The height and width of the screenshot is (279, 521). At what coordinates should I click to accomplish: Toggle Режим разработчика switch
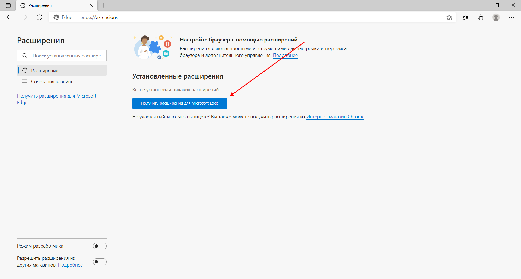point(100,246)
